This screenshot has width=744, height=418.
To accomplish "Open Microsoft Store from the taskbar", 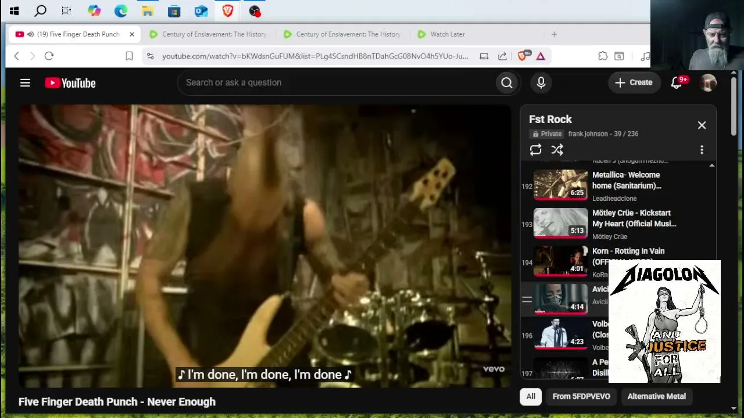I will tap(174, 10).
